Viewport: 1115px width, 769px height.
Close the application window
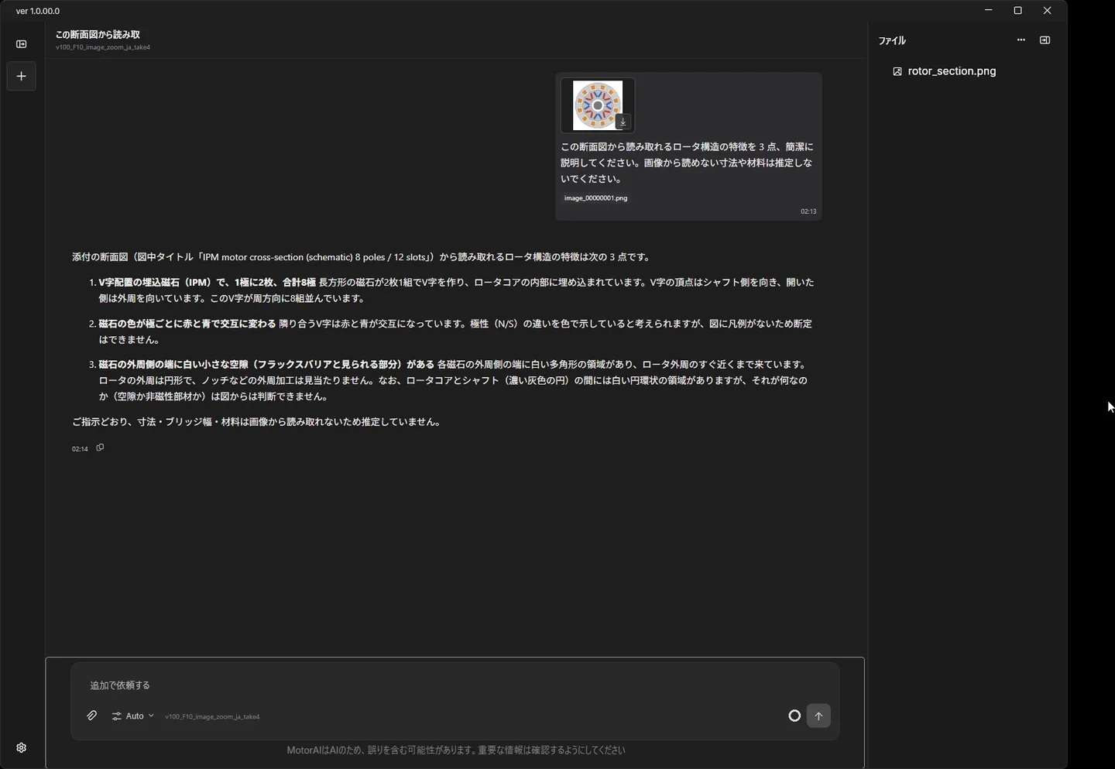[1048, 11]
